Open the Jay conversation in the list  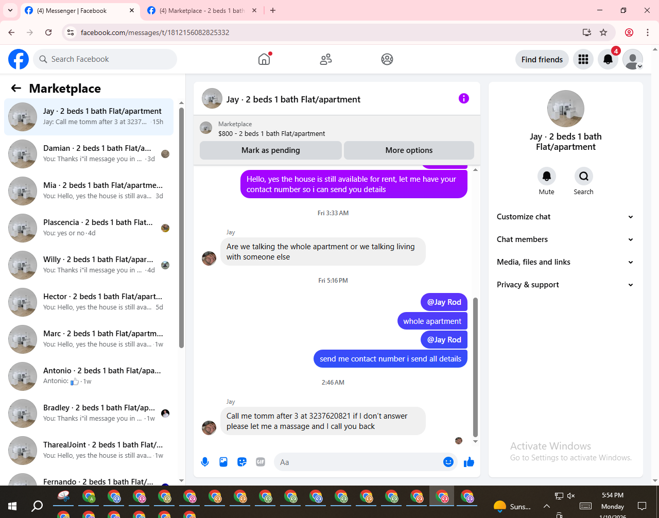(89, 117)
